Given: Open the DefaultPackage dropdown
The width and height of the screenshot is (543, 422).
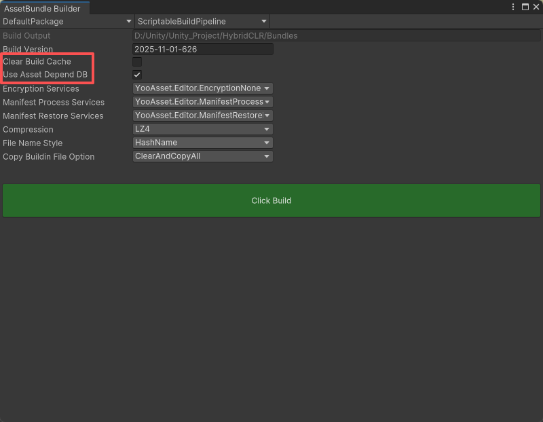Looking at the screenshot, I should click(67, 22).
